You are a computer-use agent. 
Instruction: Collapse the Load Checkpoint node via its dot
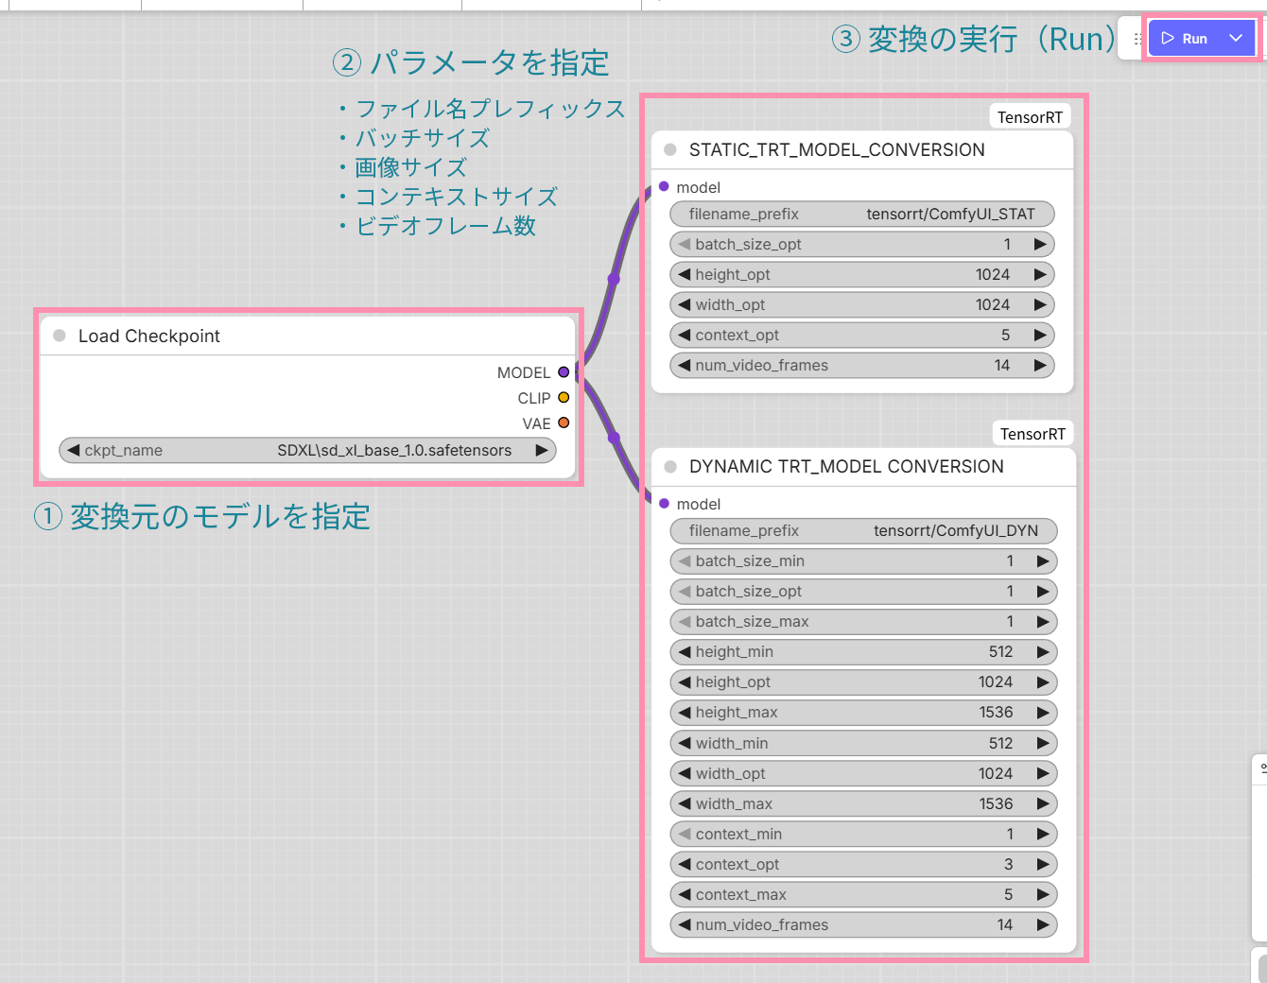pyautogui.click(x=60, y=336)
